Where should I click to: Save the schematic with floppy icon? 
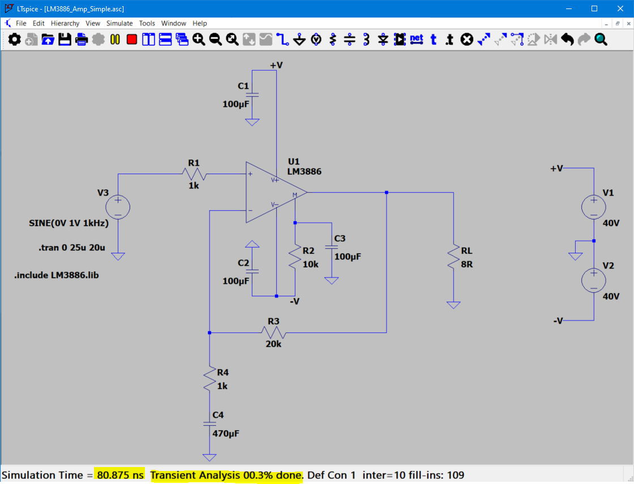coord(65,39)
